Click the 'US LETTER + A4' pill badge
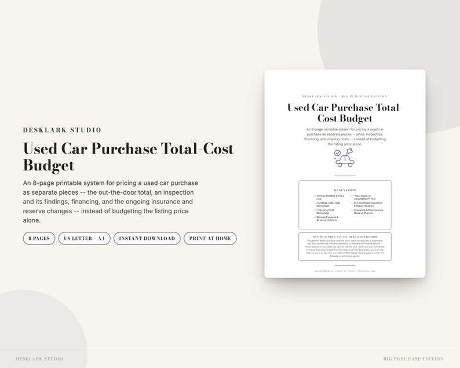 [84, 238]
